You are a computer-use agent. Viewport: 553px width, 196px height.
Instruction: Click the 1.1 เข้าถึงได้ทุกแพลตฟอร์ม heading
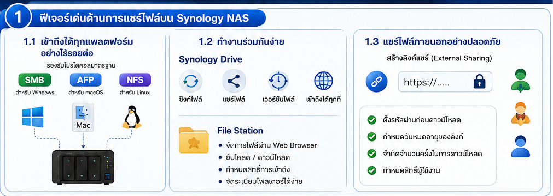(78, 47)
